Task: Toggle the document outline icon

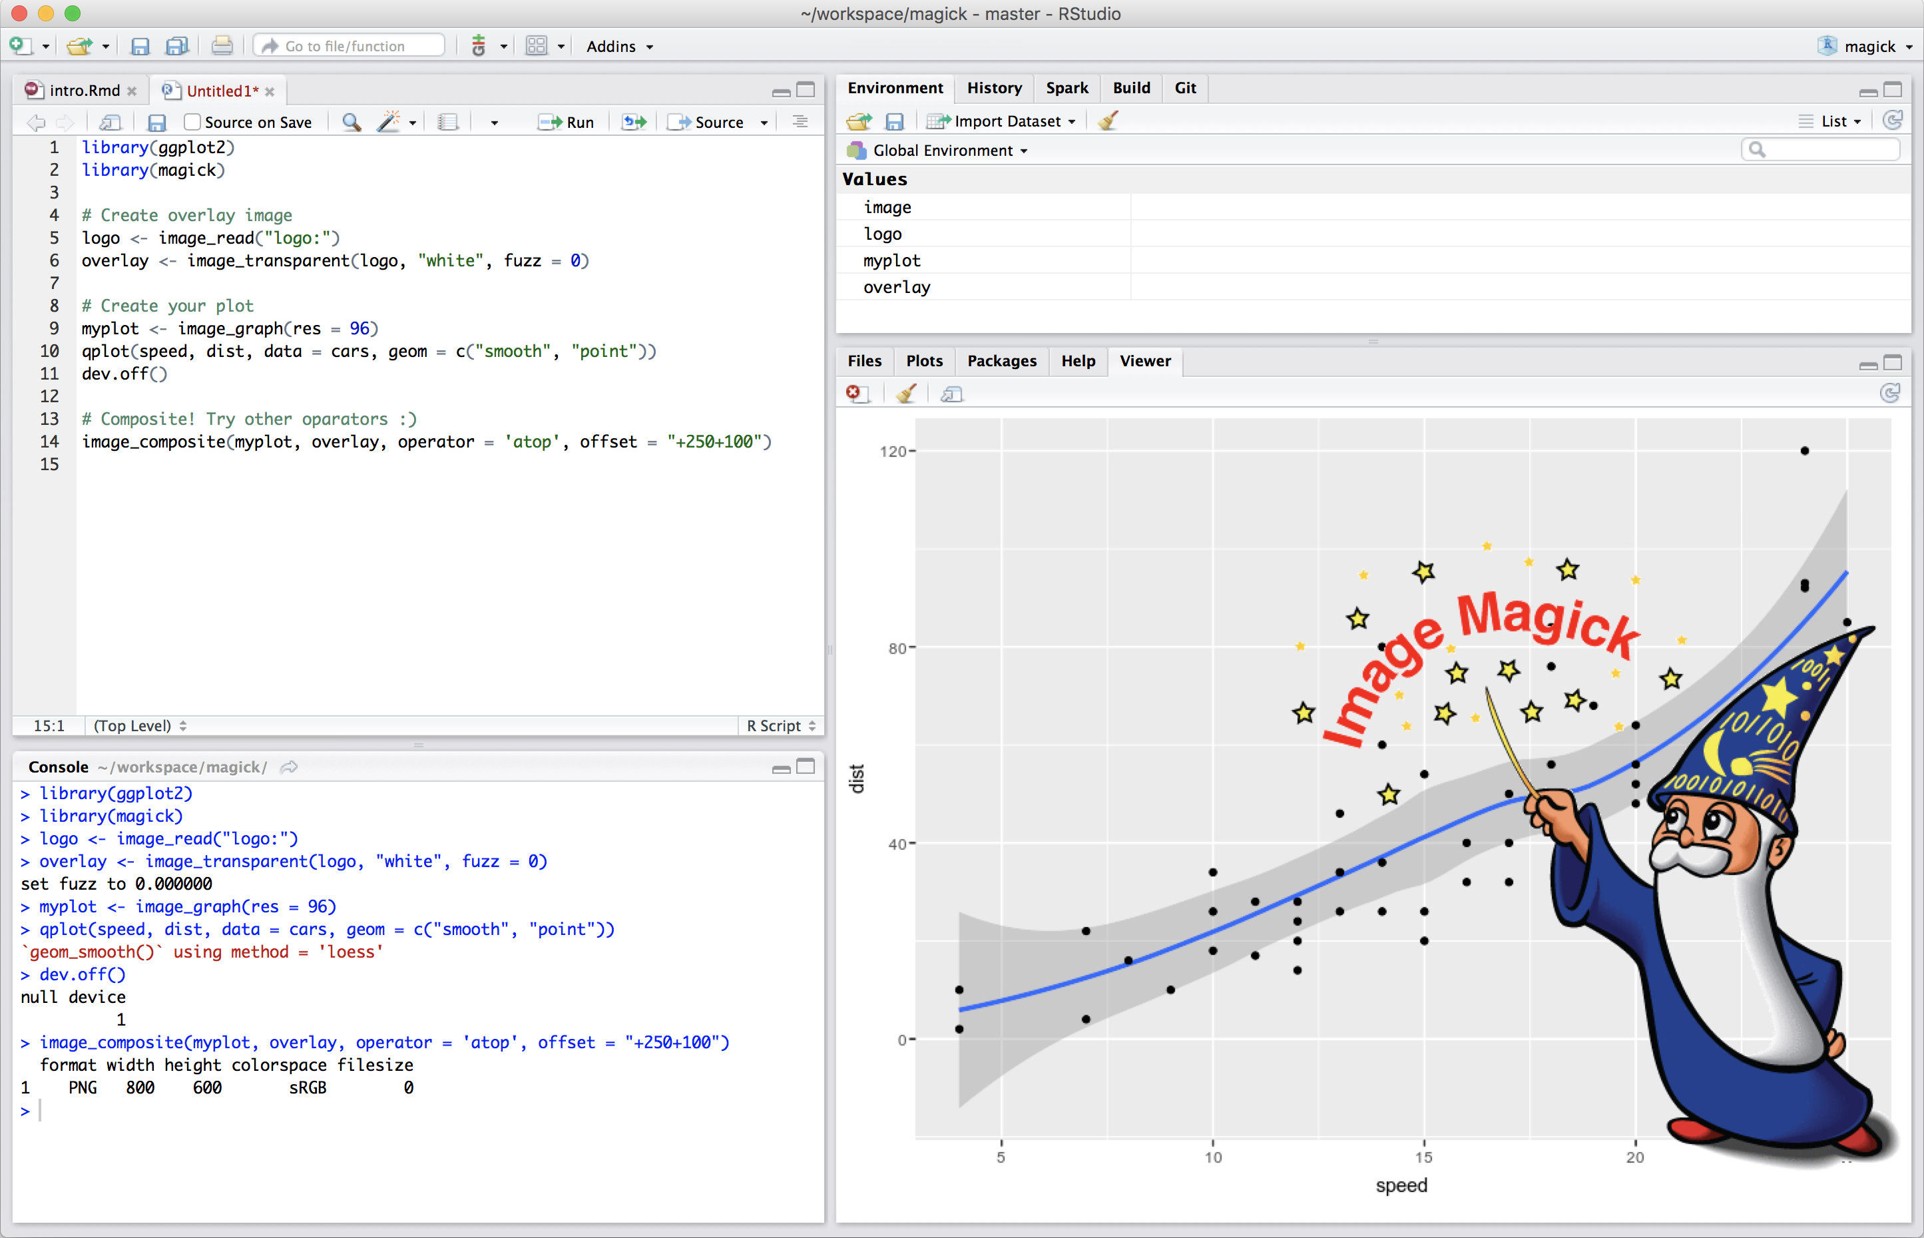Action: click(800, 121)
